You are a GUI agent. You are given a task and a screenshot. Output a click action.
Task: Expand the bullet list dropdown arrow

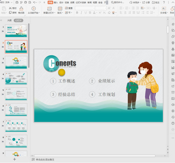pyautogui.click(x=123, y=8)
